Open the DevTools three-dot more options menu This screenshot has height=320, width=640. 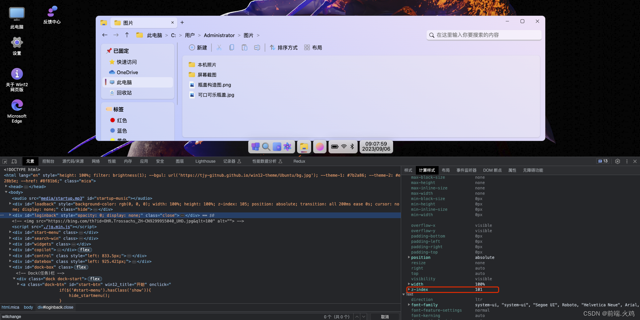pos(627,161)
